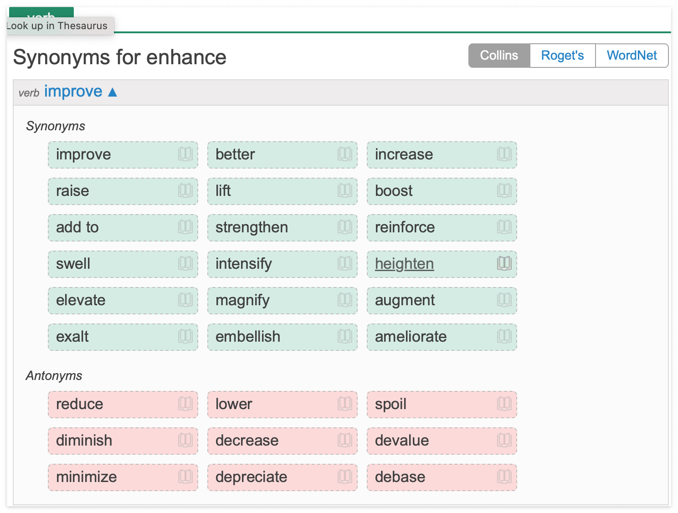Select the Collins thesaurus tab
The height and width of the screenshot is (513, 678).
coord(499,56)
